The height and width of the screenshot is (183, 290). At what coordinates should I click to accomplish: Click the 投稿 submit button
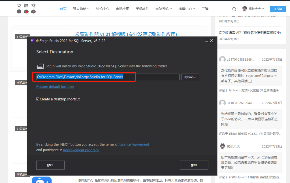tap(278, 9)
